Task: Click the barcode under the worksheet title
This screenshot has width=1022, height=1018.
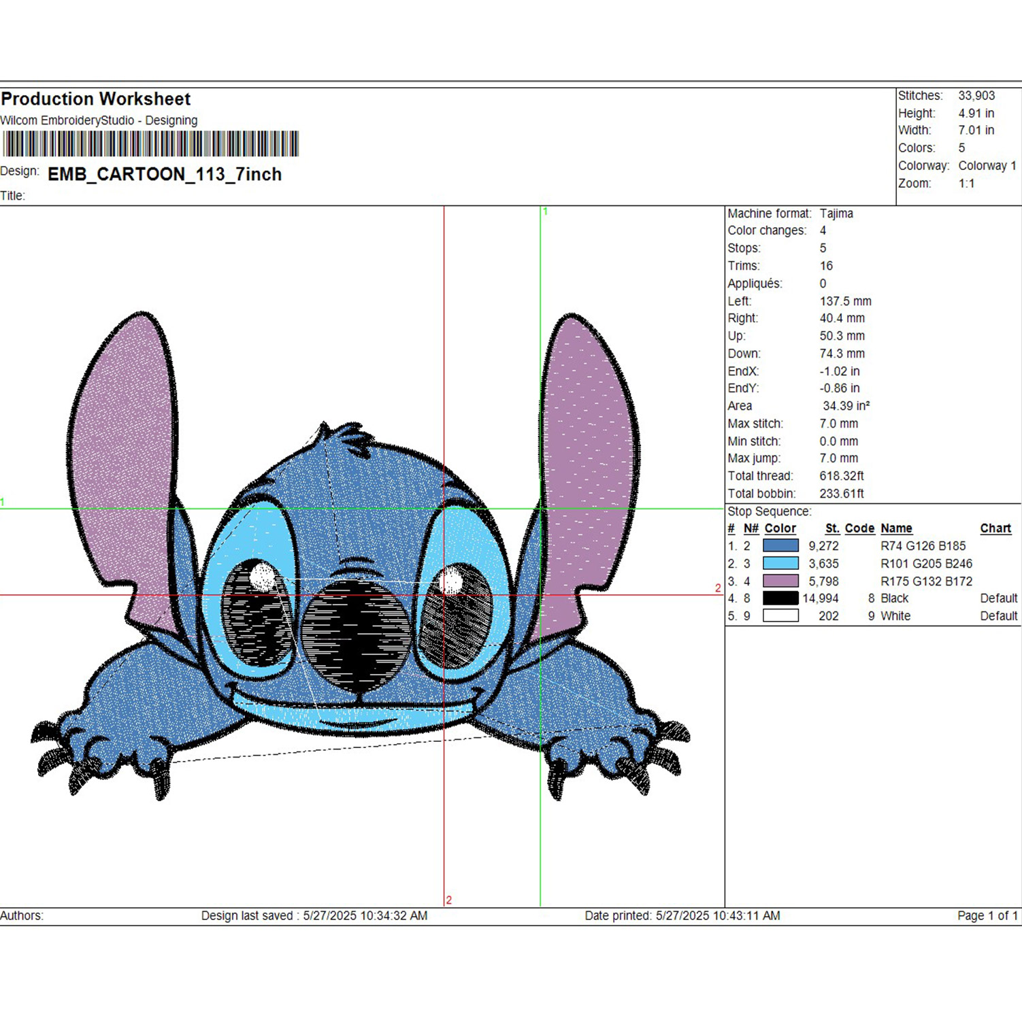Action: coord(150,144)
